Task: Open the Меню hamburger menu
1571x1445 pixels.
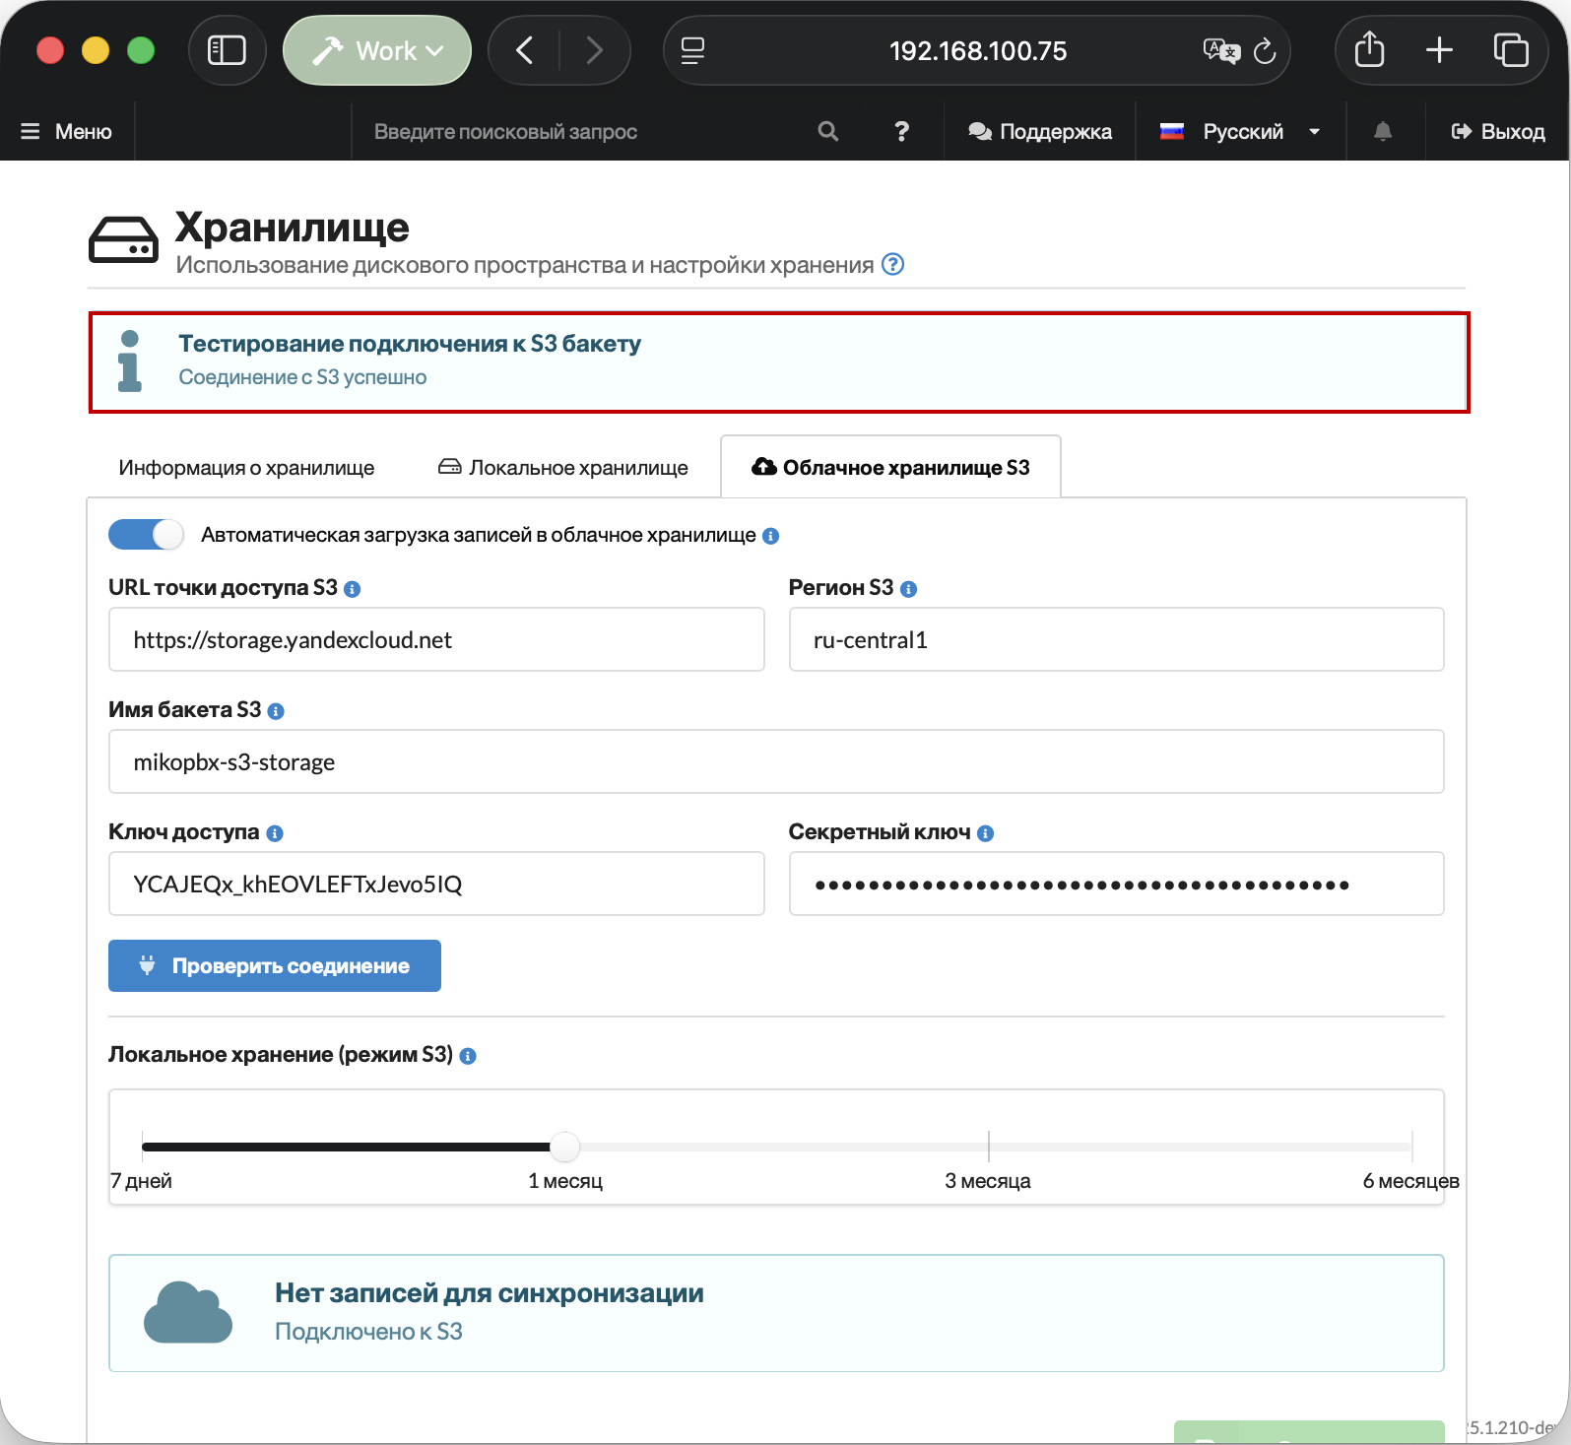Action: [x=67, y=131]
